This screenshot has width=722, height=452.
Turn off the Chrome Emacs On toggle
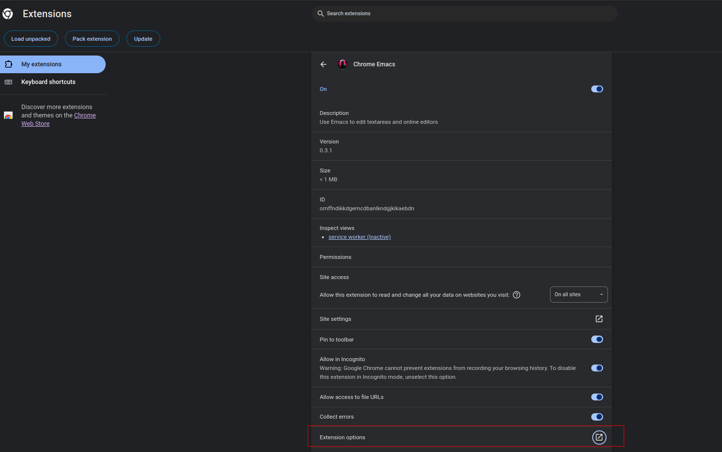(x=597, y=89)
